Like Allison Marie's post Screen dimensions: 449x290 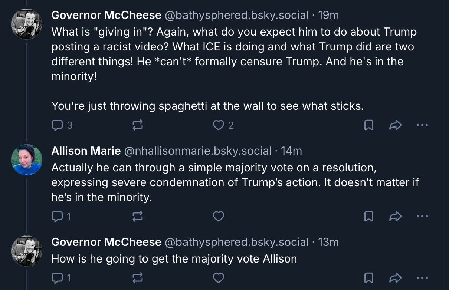[x=219, y=216]
